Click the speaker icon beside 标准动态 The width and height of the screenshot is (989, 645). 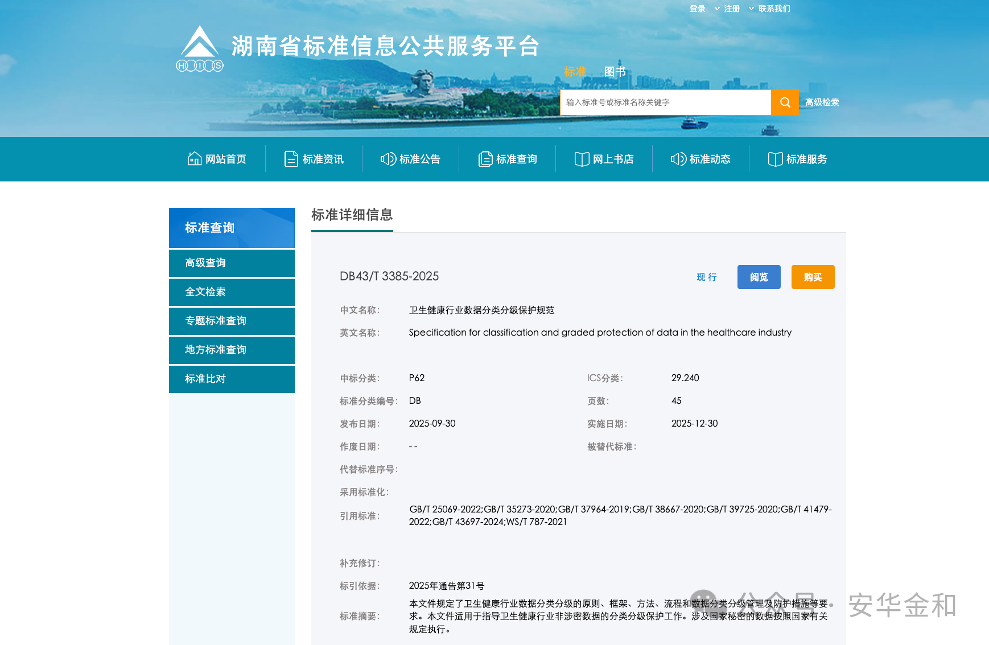[678, 159]
